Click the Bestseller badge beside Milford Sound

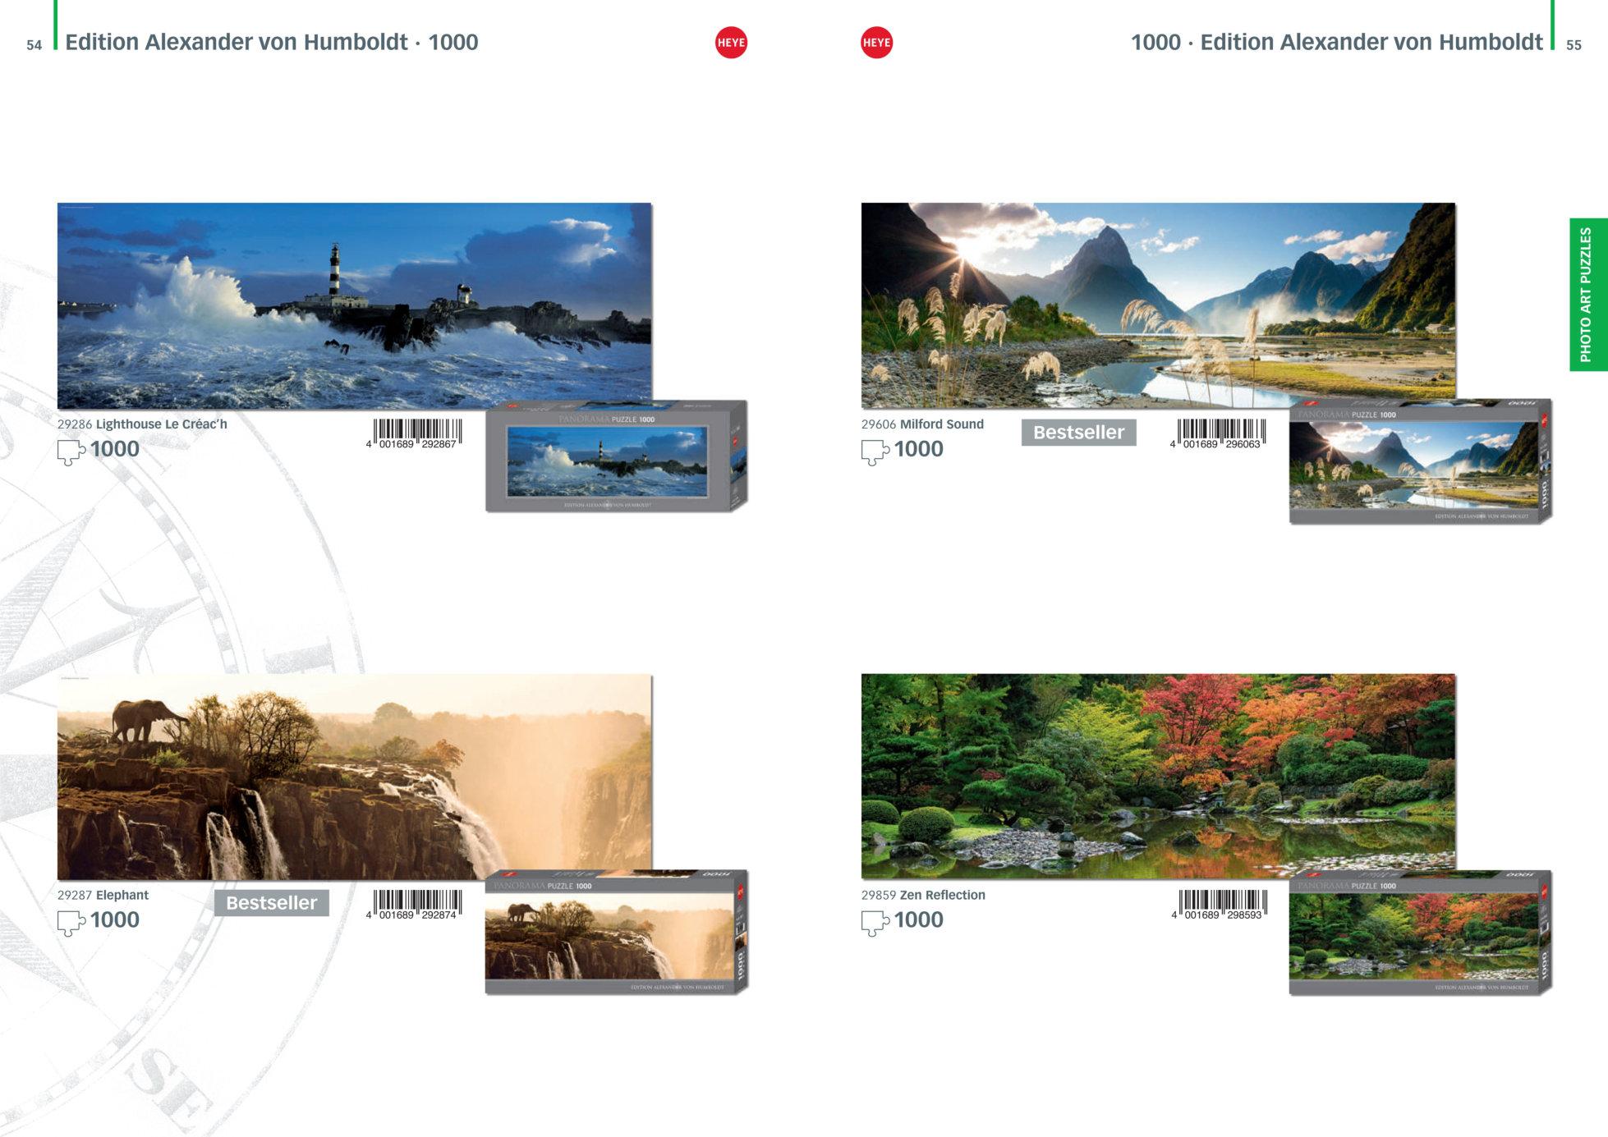pyautogui.click(x=1078, y=433)
